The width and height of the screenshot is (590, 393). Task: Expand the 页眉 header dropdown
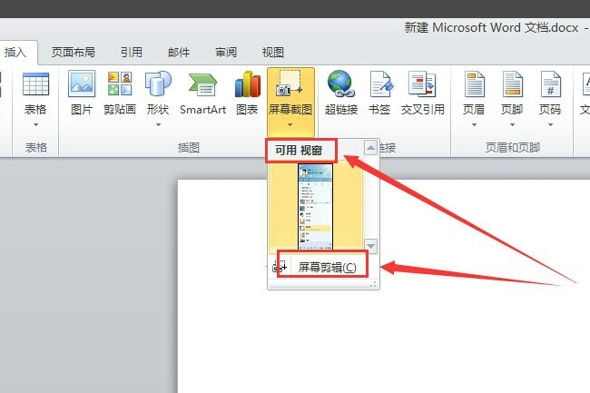coord(474,100)
